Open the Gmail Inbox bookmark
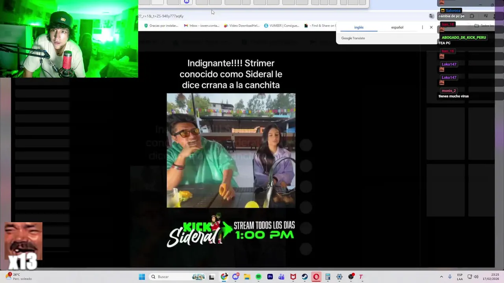The width and height of the screenshot is (504, 283). [x=201, y=26]
